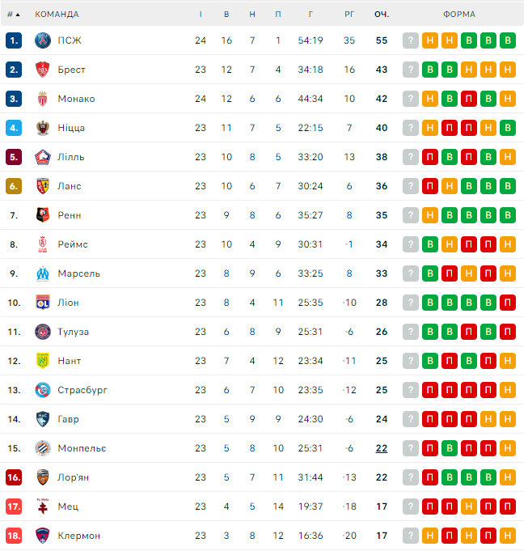Open the Ренн team link
Screen dimensions: 528x551
coord(70,215)
